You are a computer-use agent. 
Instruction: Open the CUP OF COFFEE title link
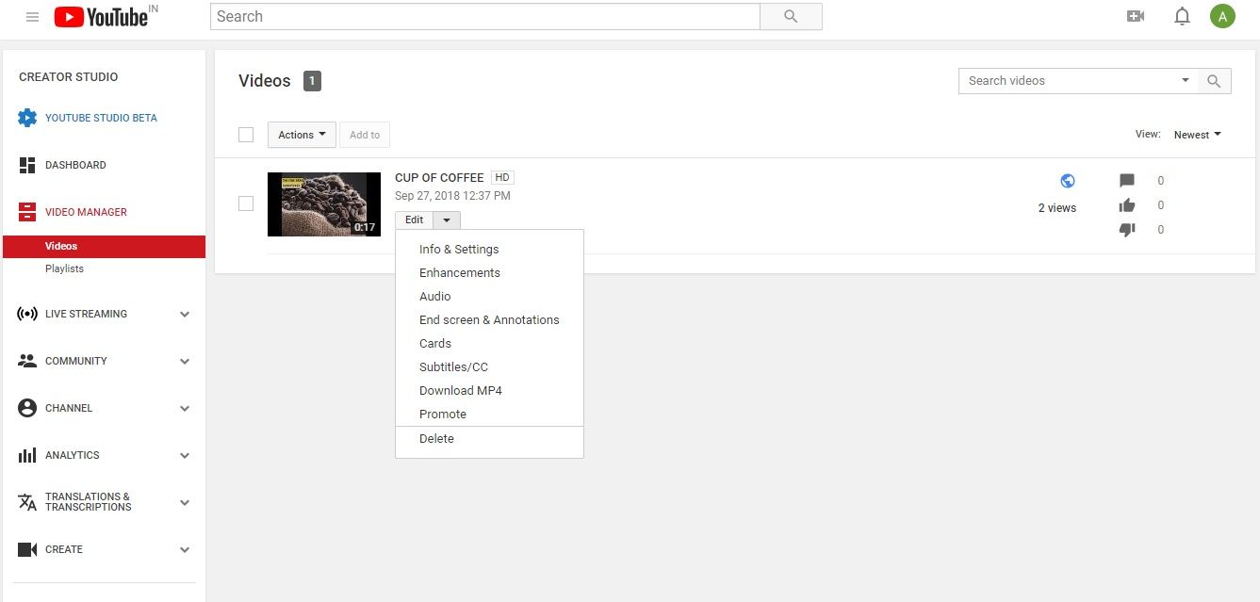439,177
